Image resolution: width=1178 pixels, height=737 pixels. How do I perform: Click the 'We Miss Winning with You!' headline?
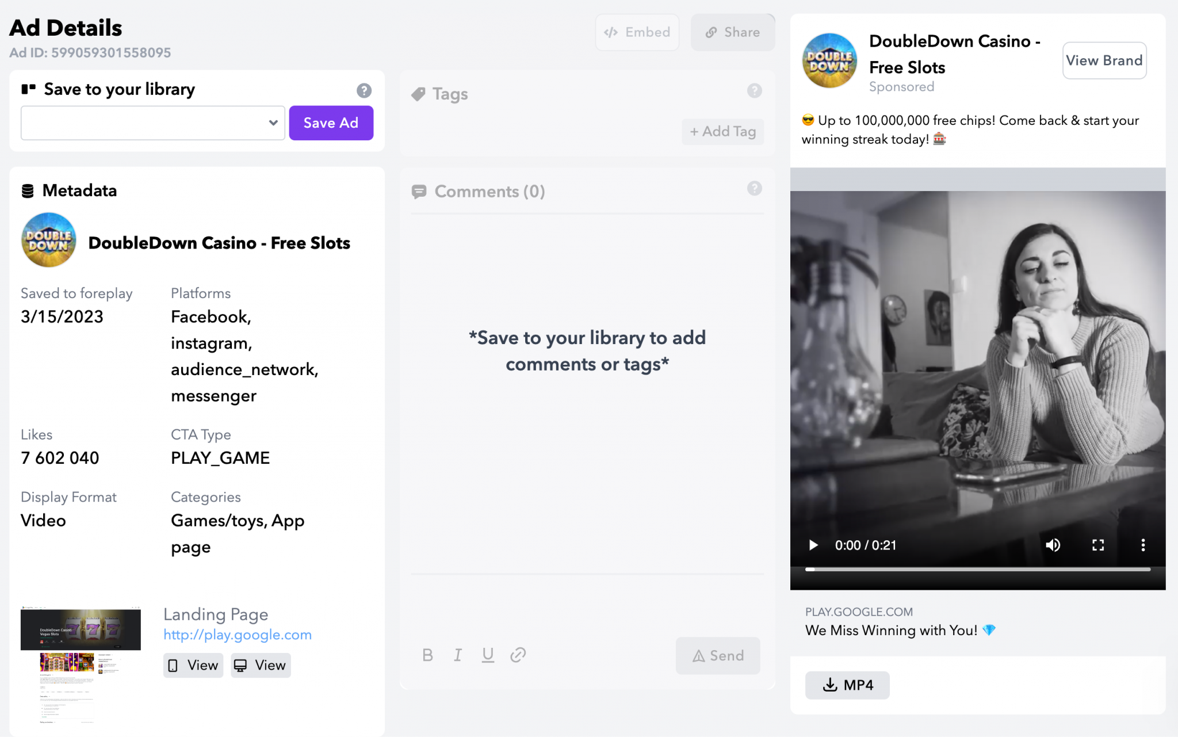pos(900,631)
